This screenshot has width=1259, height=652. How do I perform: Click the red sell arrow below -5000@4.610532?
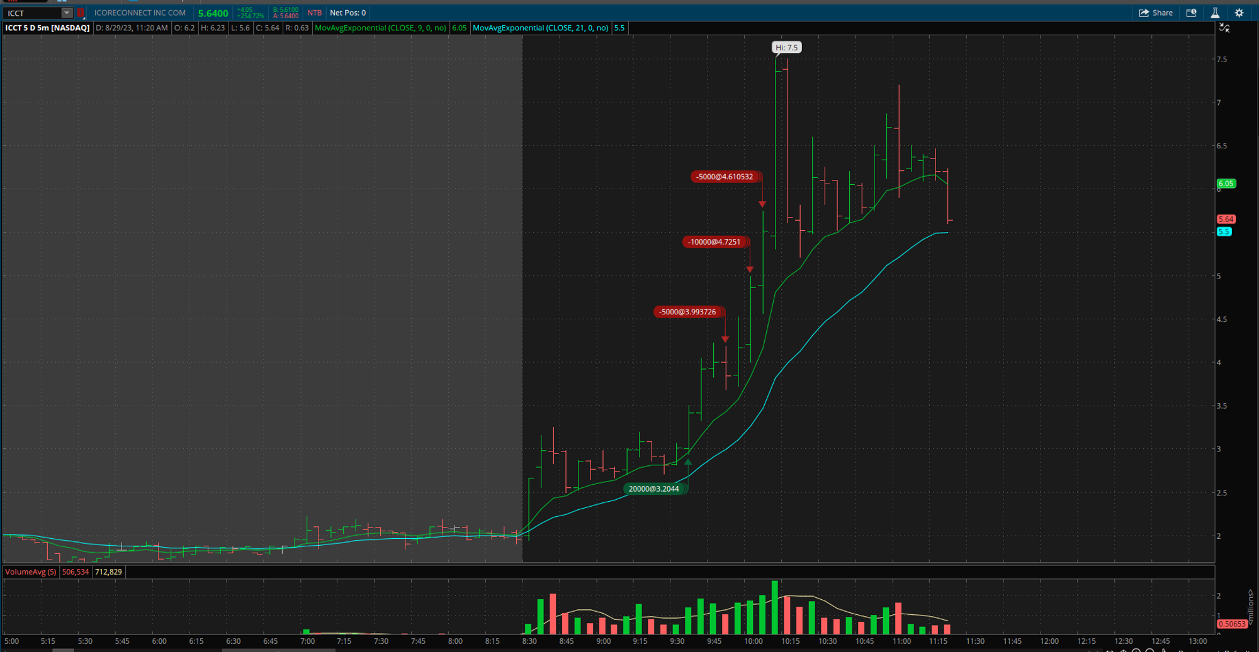(762, 204)
